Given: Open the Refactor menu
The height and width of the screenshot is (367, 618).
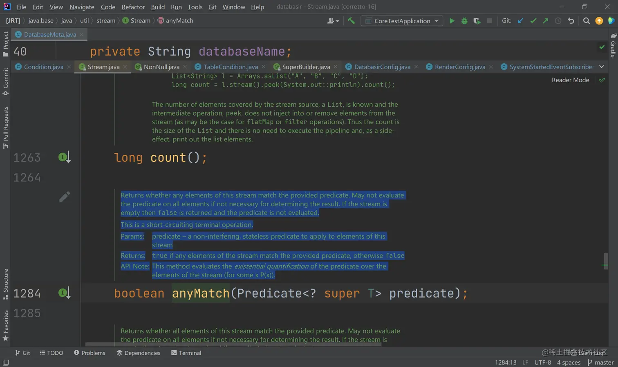Looking at the screenshot, I should [133, 7].
